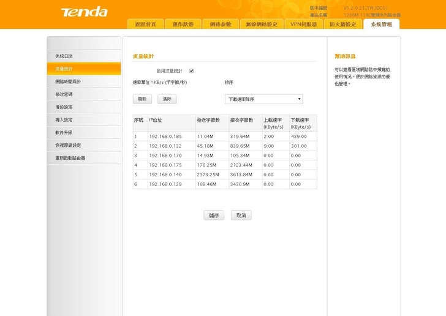446x316 pixels.
Task: Open the 下載速率排序 sort dropdown
Action: 263,99
